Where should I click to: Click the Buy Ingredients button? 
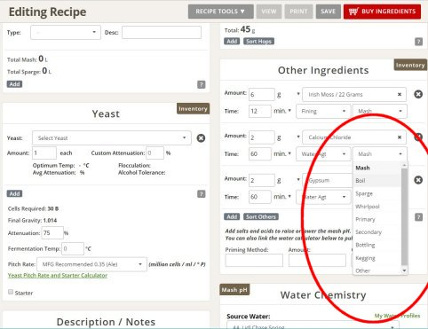pyautogui.click(x=382, y=12)
